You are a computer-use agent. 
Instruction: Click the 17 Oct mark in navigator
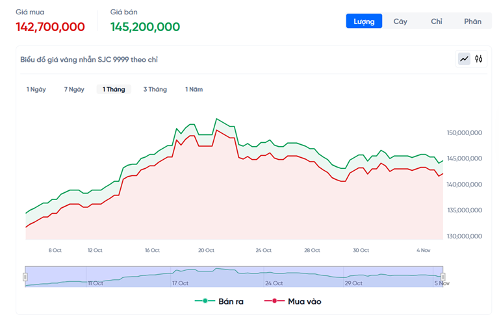pyautogui.click(x=180, y=283)
